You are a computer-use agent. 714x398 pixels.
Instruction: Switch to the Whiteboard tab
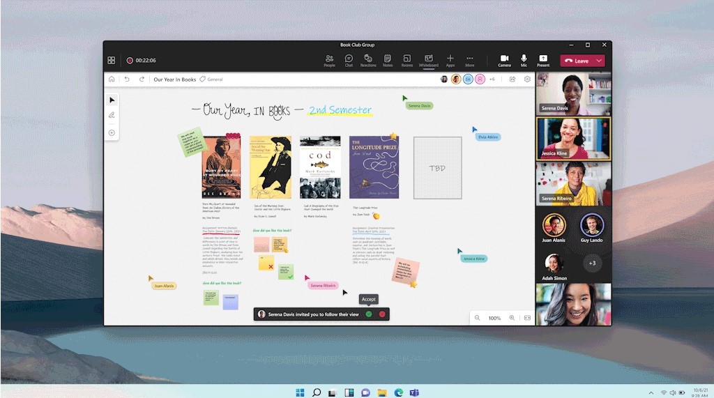coord(428,61)
